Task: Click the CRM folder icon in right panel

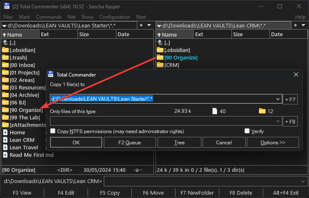Action: tap(160, 65)
